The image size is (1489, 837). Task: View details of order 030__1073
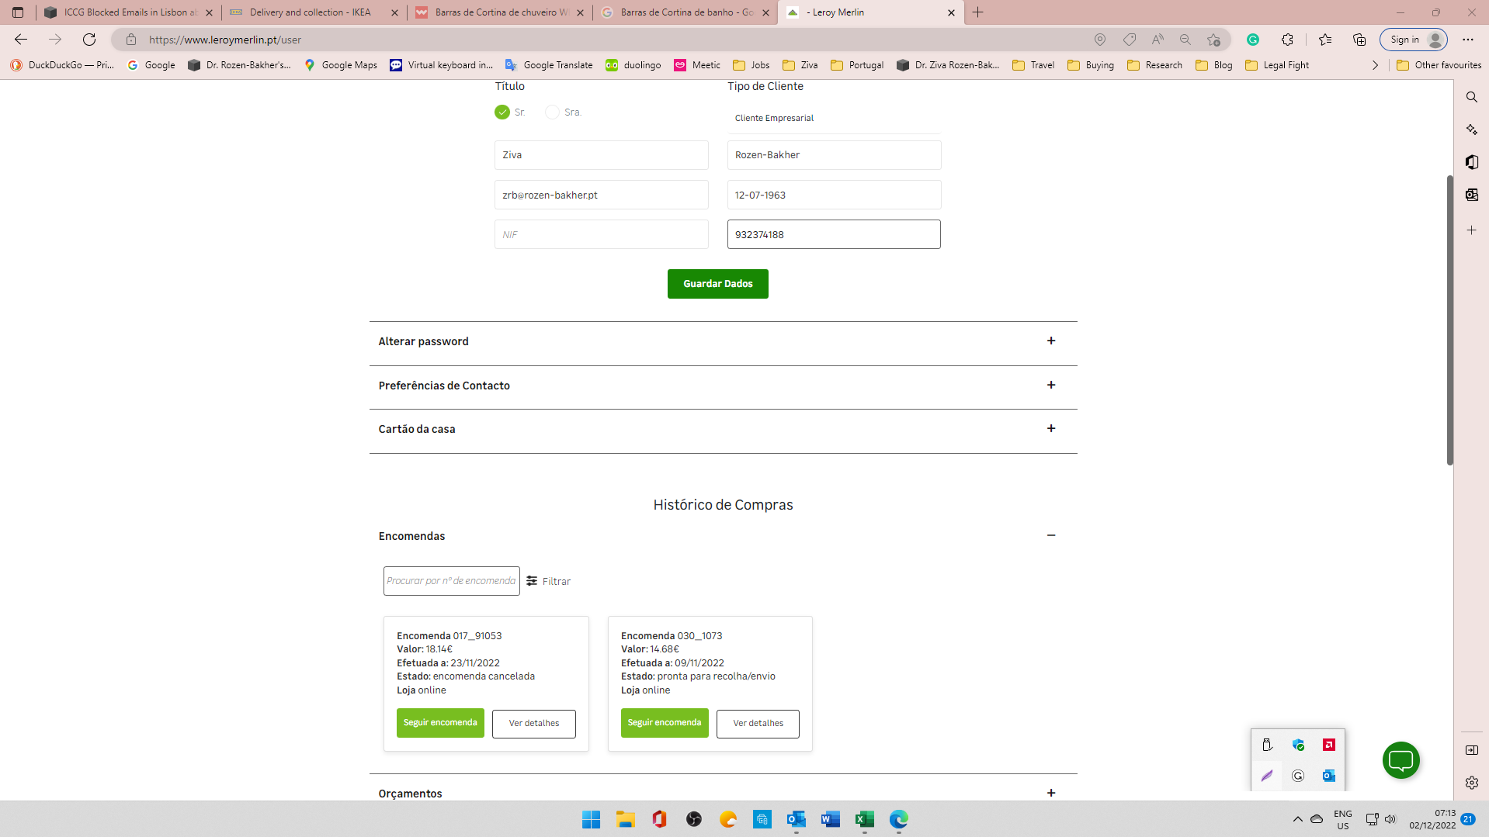tap(758, 724)
